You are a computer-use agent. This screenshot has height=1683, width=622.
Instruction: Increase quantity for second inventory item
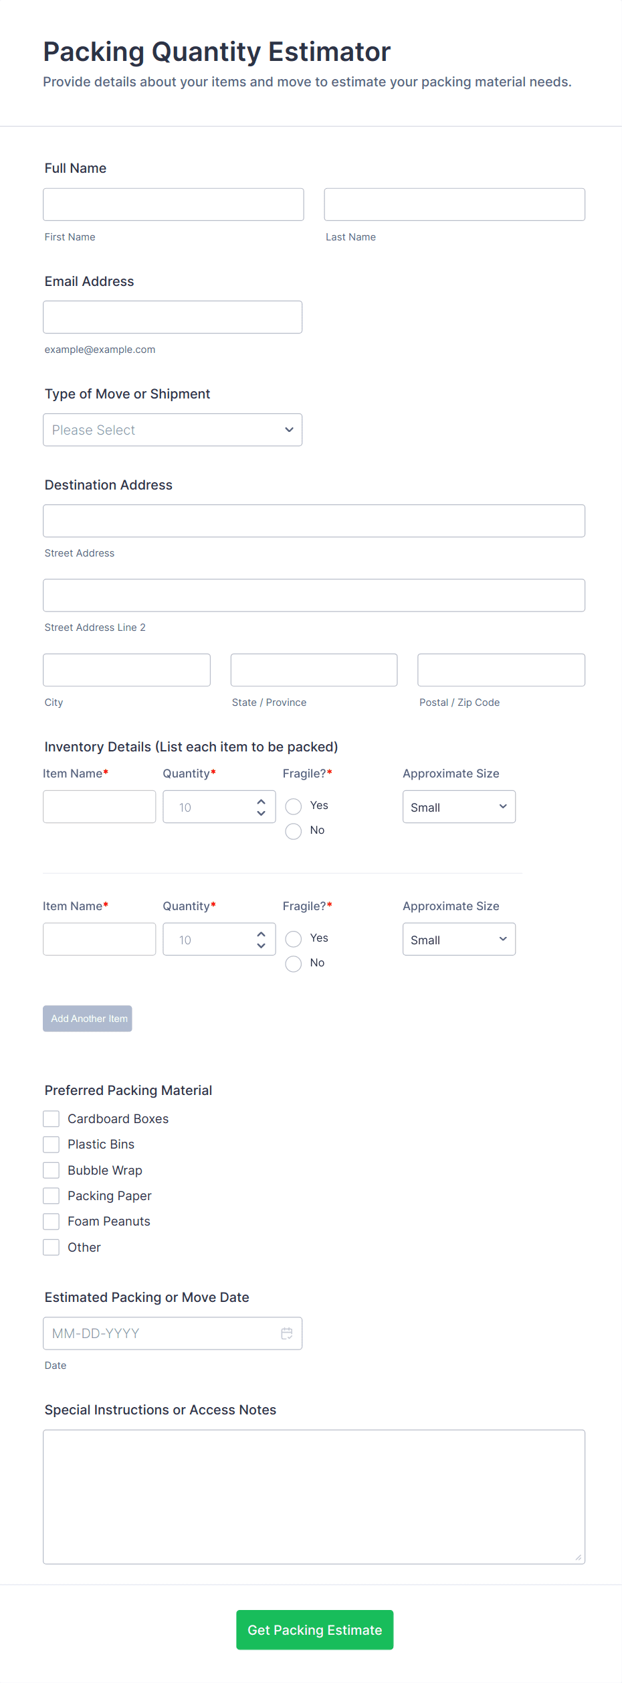pyautogui.click(x=261, y=934)
